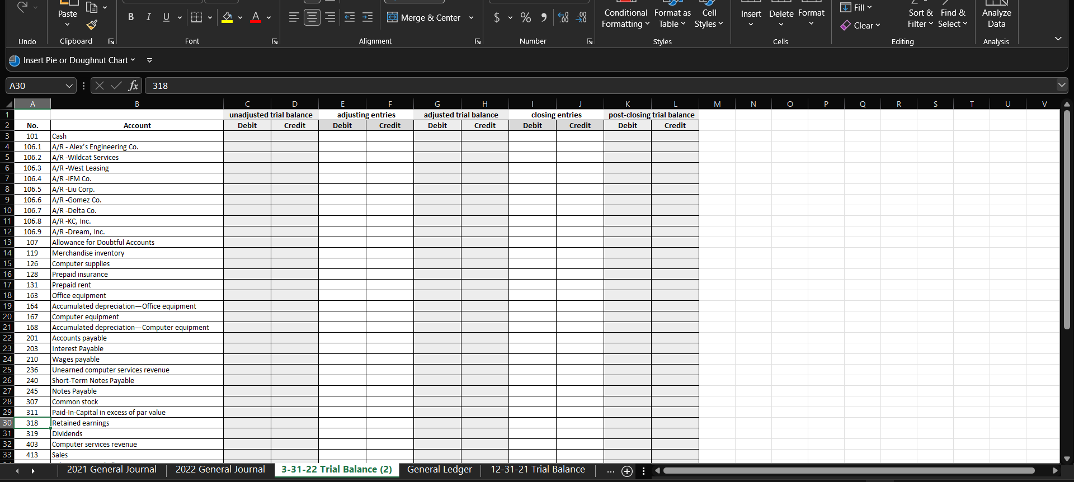Click the Enter formula checkmark icon
Screen dimensions: 1074x482
pyautogui.click(x=116, y=86)
